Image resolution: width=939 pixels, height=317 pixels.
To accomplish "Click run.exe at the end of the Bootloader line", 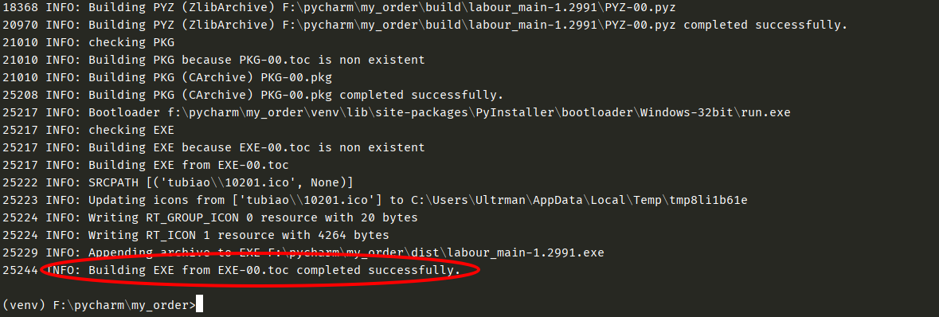I will 765,112.
